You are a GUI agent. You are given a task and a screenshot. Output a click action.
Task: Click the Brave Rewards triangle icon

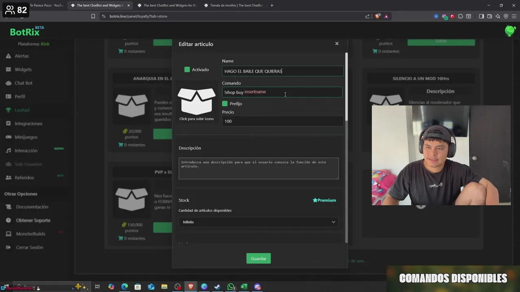[386, 16]
